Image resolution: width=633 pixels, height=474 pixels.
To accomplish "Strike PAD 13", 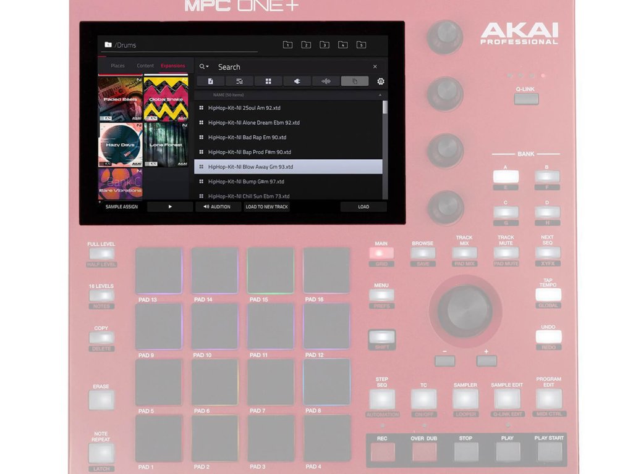I will 159,271.
